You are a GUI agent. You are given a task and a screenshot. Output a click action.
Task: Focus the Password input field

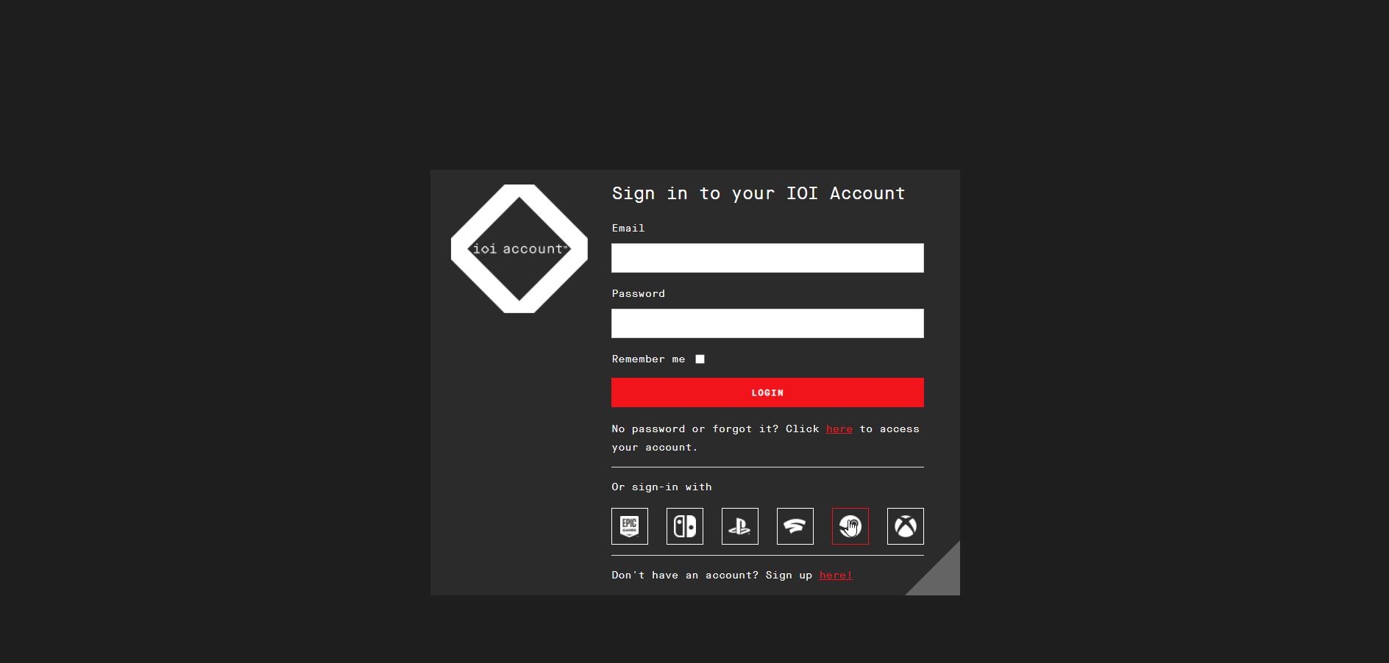(x=767, y=323)
